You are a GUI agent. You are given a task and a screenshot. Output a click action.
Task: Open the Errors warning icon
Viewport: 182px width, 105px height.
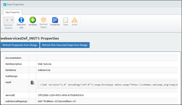coord(74,20)
